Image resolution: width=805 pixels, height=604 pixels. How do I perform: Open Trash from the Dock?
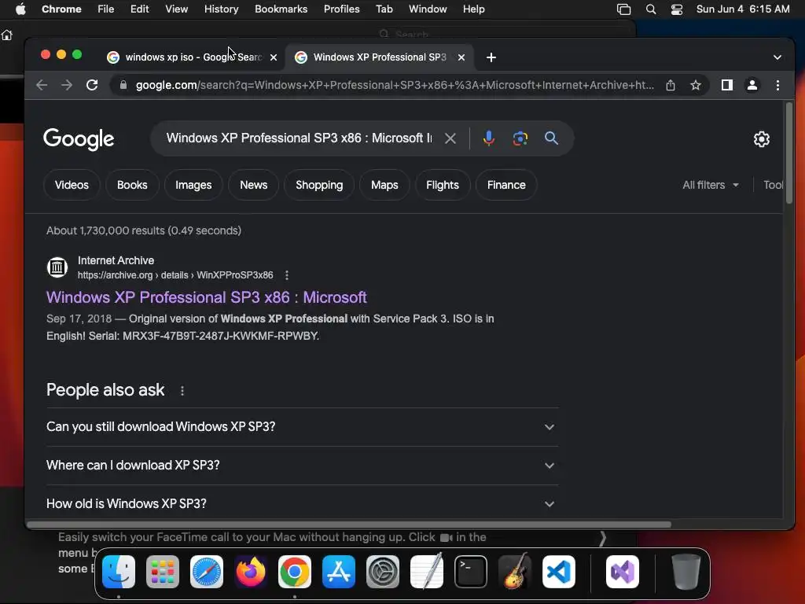coord(686,572)
